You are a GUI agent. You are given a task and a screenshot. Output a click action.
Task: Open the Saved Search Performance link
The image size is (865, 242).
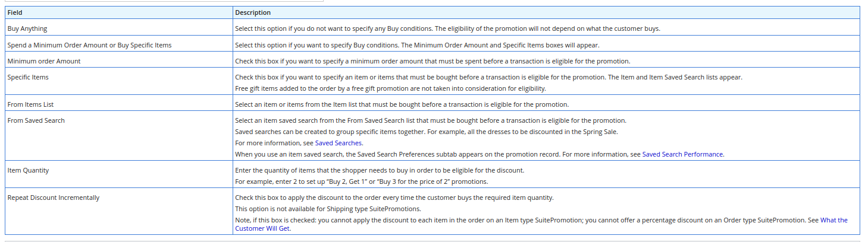click(682, 154)
